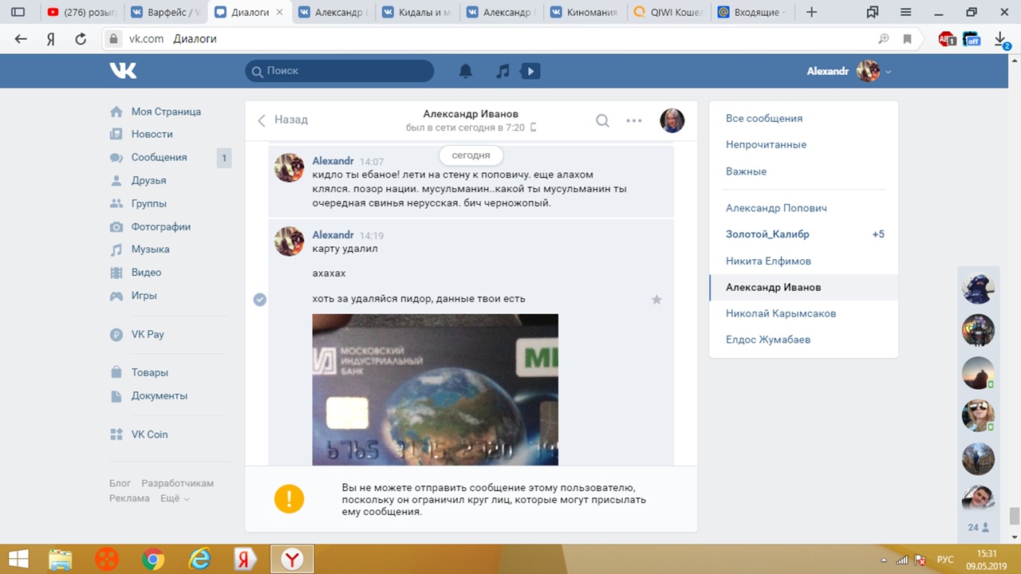Switch to the QIWI Кошелек tab

click(669, 13)
